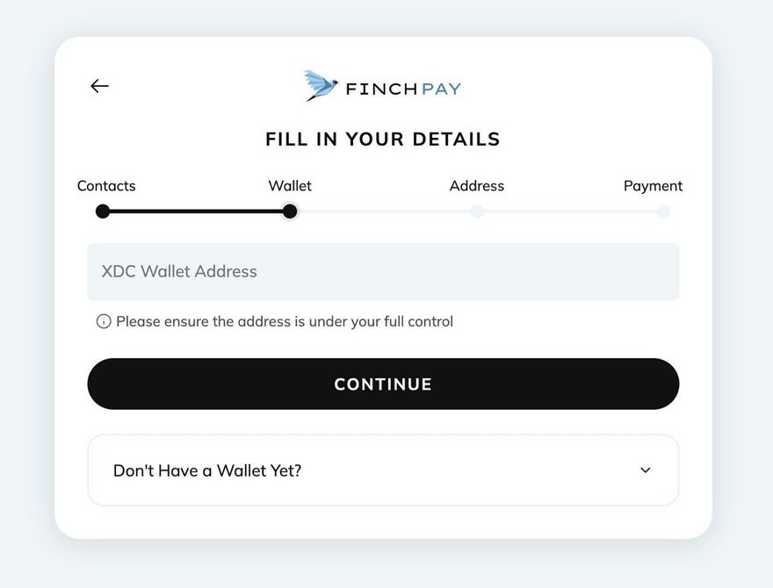Click the info icon beside the address notice
This screenshot has height=588, width=773.
pyautogui.click(x=104, y=321)
